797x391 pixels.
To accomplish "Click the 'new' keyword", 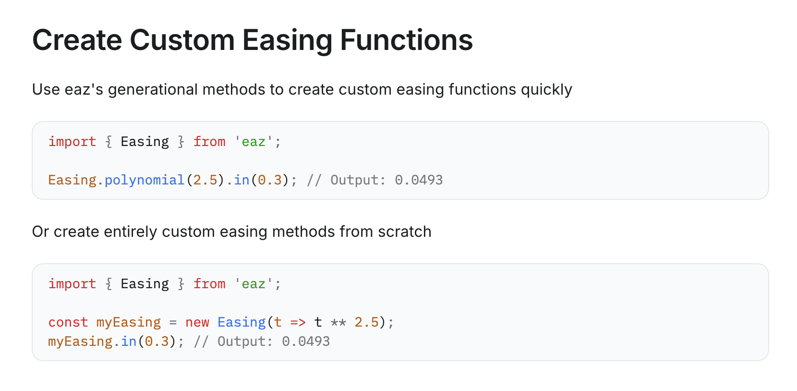I will pos(197,322).
